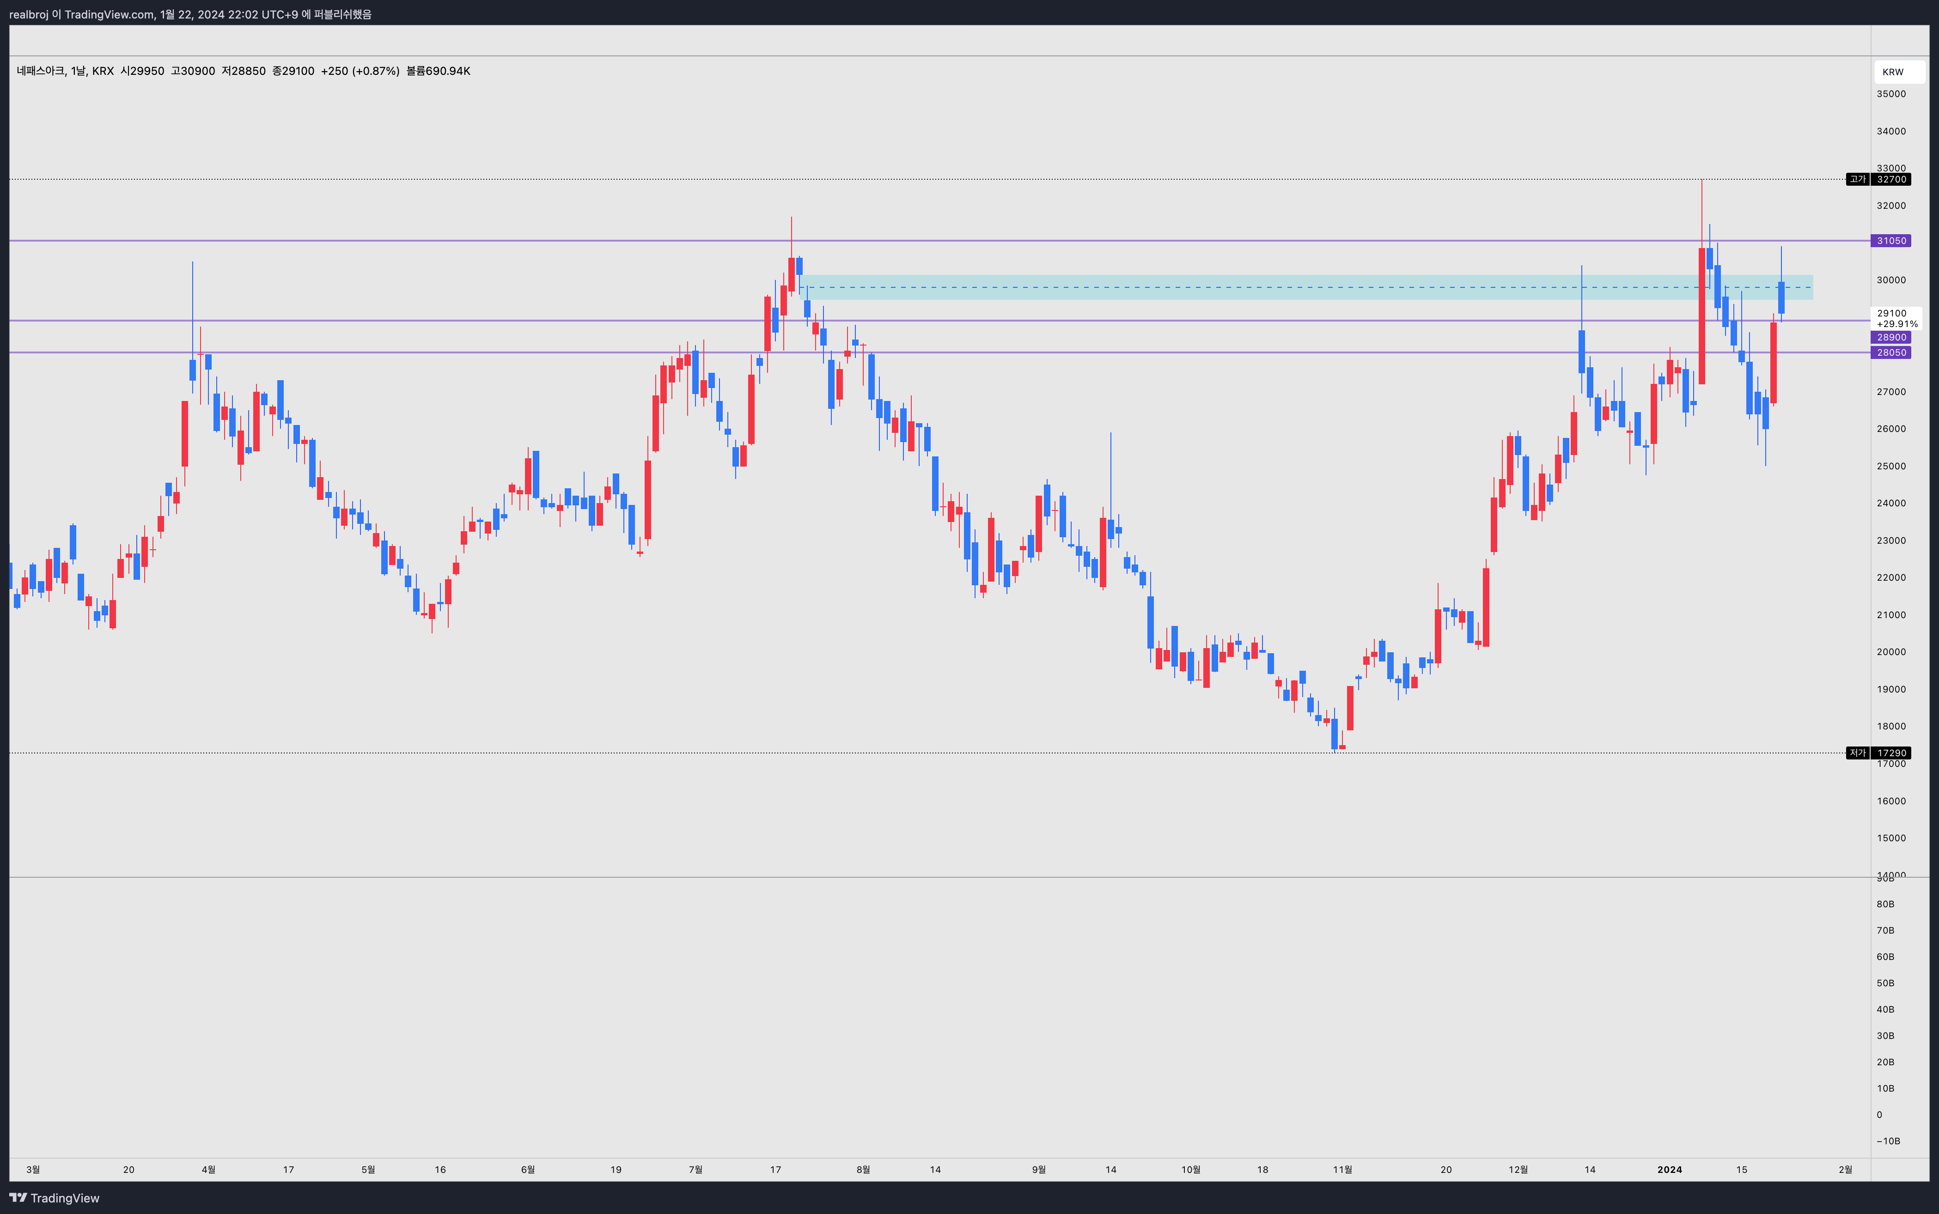Click the 볼륨690.94K volume readout

tap(438, 71)
